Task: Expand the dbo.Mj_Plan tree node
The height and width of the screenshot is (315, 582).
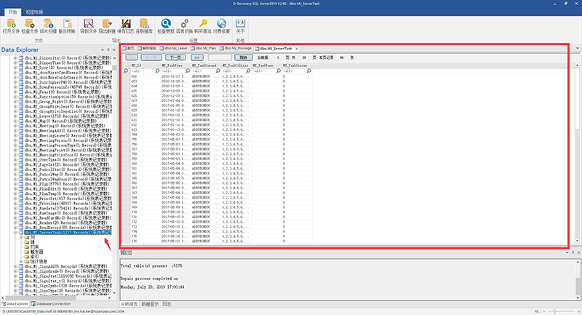Action: pyautogui.click(x=15, y=184)
